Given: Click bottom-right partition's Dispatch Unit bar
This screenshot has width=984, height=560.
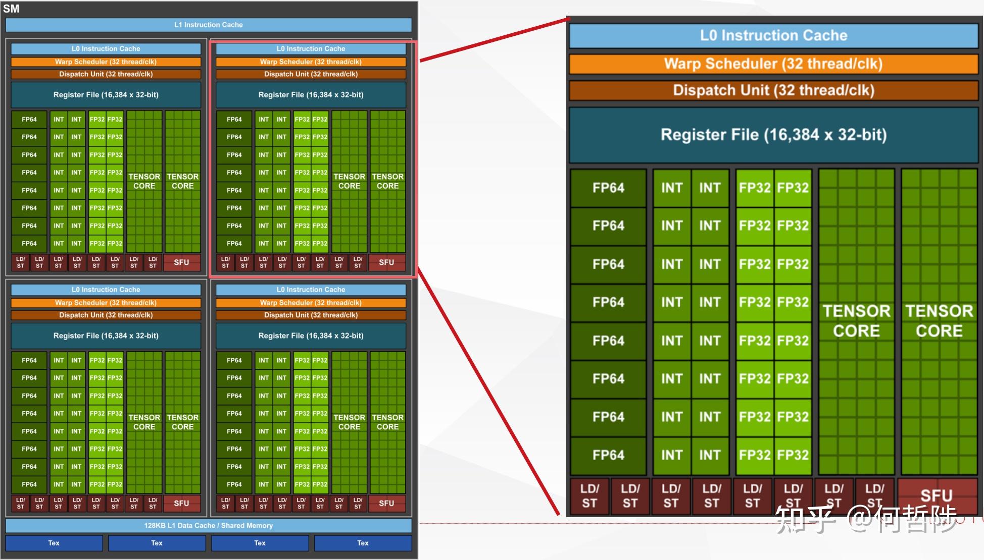Looking at the screenshot, I should point(311,315).
